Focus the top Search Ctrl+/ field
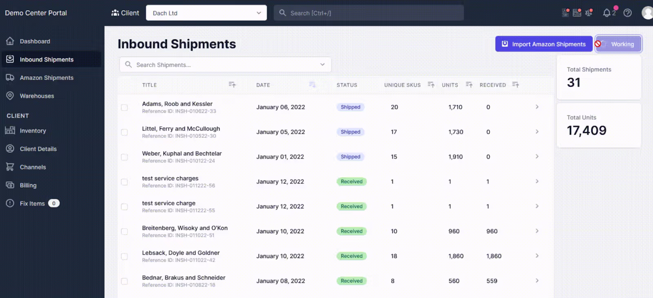653x298 pixels. point(369,13)
